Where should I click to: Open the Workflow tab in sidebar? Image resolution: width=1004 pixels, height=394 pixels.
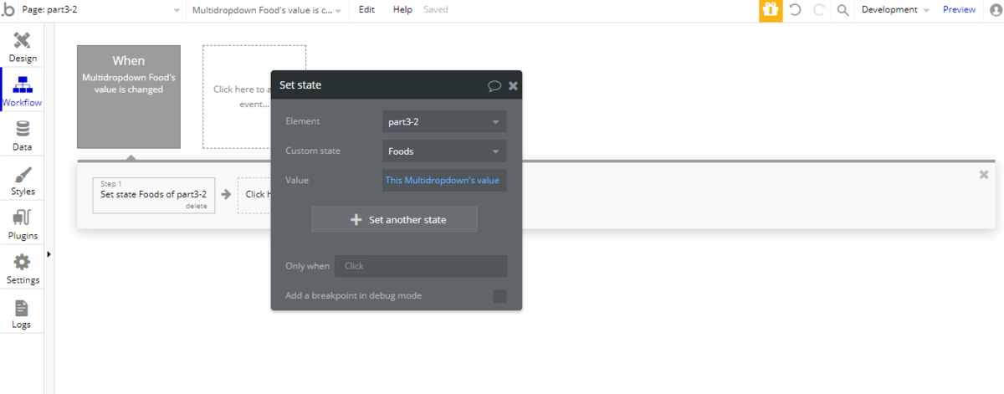pyautogui.click(x=23, y=91)
